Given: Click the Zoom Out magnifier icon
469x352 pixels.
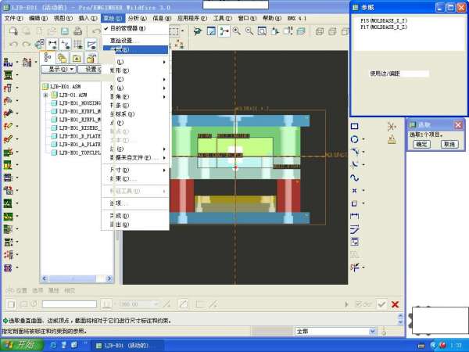Looking at the screenshot, I should tap(249, 31).
